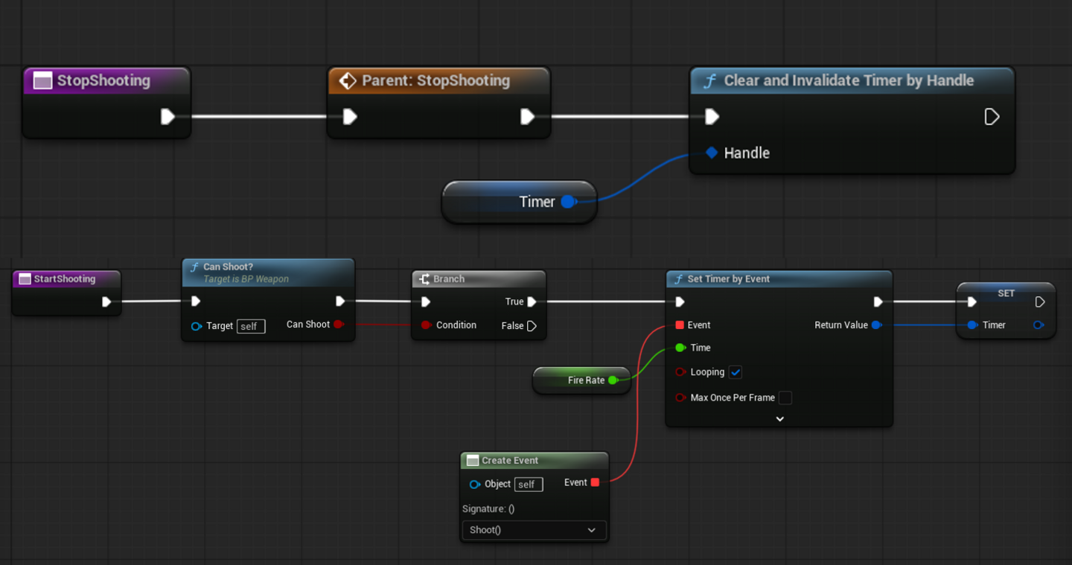Click the Parent: StopShooting node icon
The image size is (1072, 565).
(348, 81)
